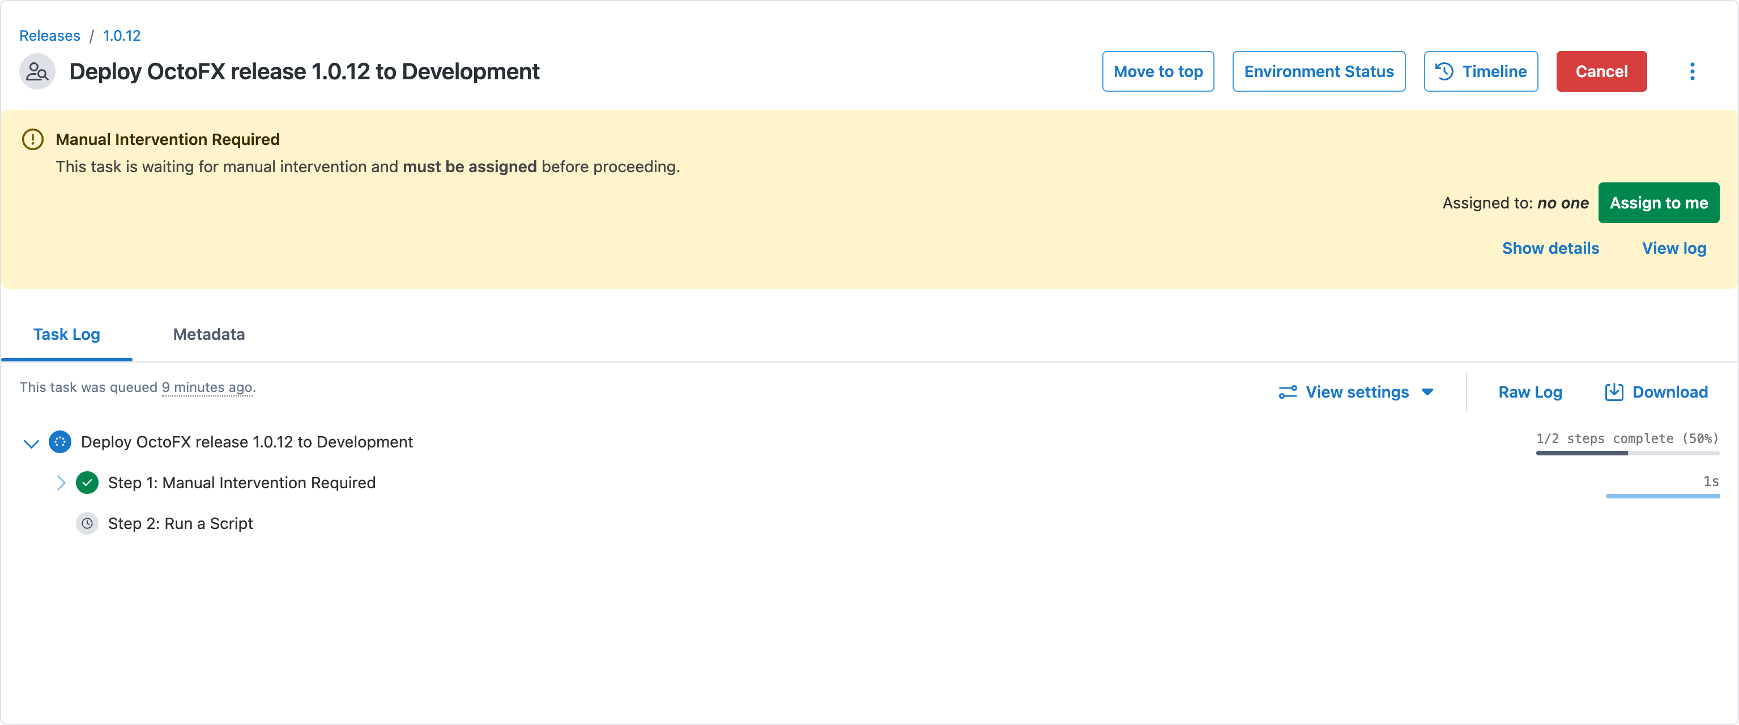Viewport: 1739px width, 725px height.
Task: Open Environment Status
Action: pyautogui.click(x=1319, y=71)
